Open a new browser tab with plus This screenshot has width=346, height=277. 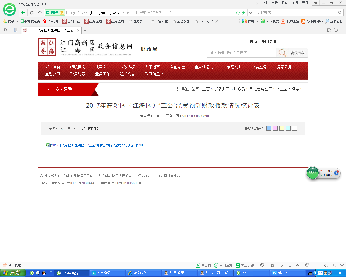pos(85,30)
